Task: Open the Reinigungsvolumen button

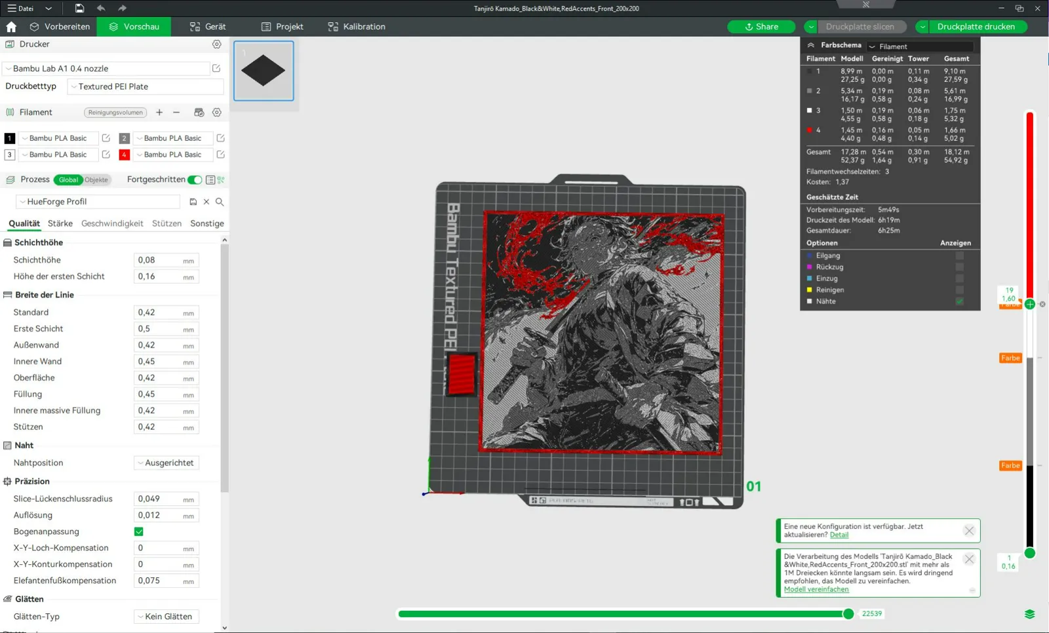Action: (115, 113)
